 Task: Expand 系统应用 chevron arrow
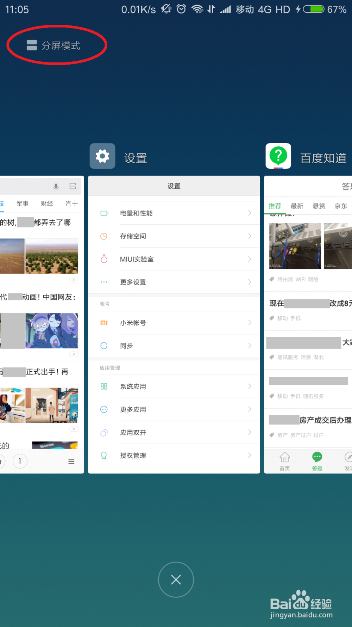tap(250, 386)
